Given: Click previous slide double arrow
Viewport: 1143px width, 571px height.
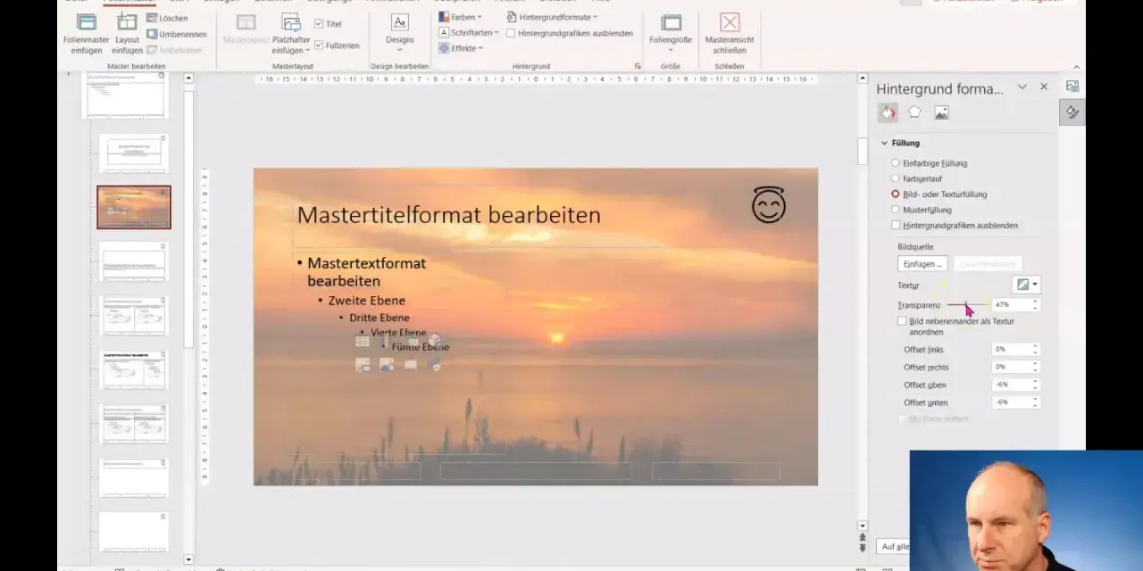Looking at the screenshot, I should [863, 538].
